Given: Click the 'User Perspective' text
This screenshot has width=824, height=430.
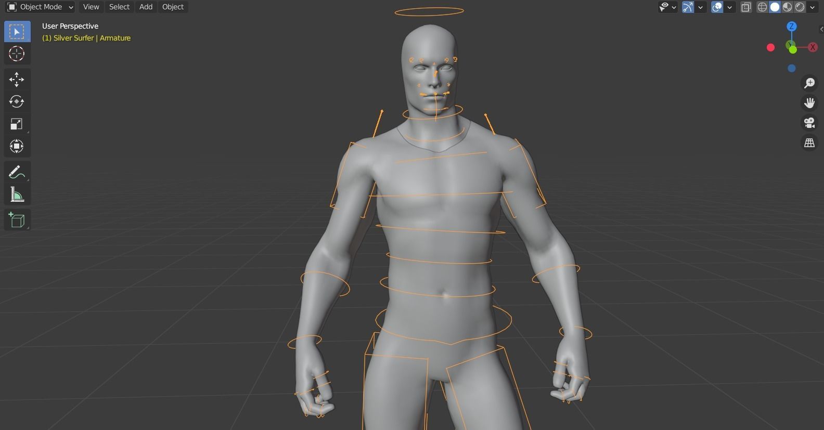Looking at the screenshot, I should (70, 26).
